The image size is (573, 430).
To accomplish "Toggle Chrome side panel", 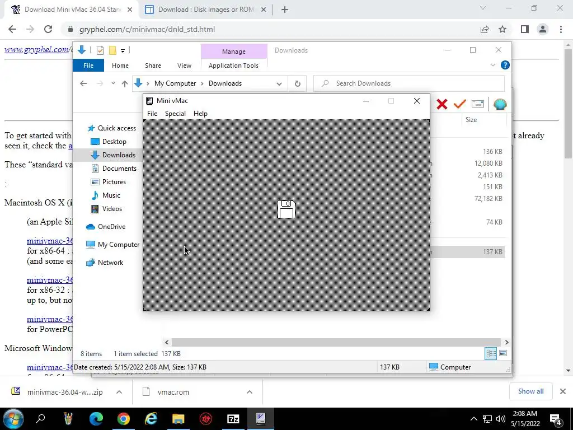I will [525, 29].
